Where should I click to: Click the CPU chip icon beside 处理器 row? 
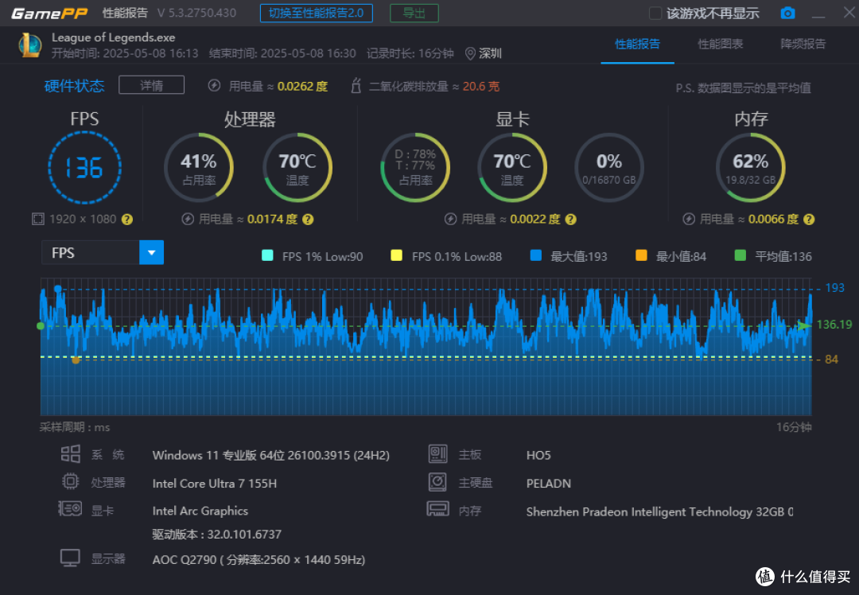coord(70,481)
